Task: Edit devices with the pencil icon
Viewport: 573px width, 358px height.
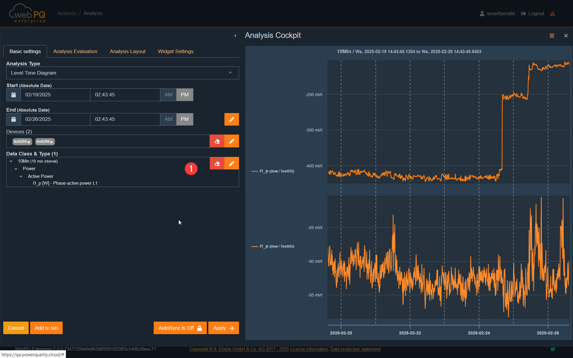Action: click(x=232, y=141)
